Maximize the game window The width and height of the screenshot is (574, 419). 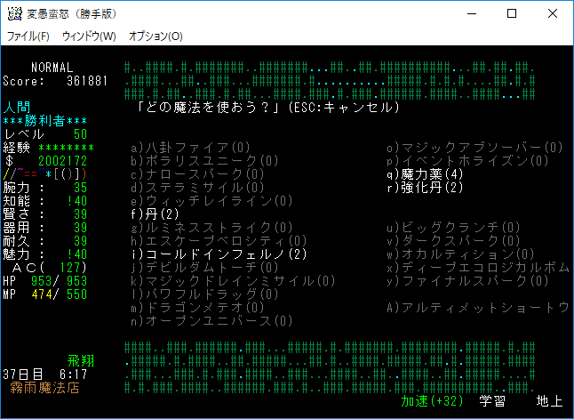(511, 13)
